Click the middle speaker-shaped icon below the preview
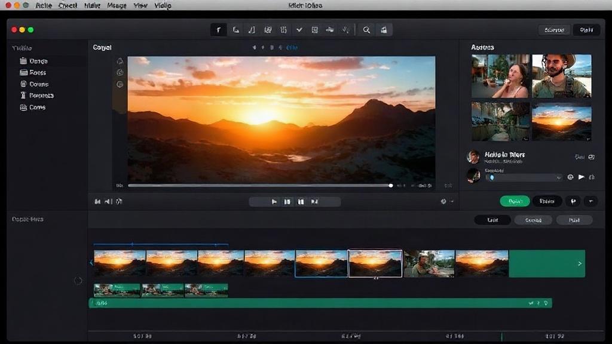The height and width of the screenshot is (344, 612). point(108,202)
